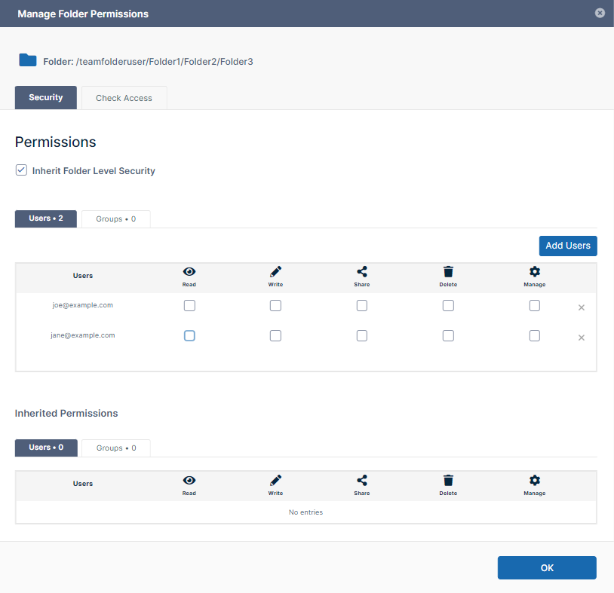Open the Groups tab under Permissions
Viewport: 614px width, 593px height.
point(115,219)
